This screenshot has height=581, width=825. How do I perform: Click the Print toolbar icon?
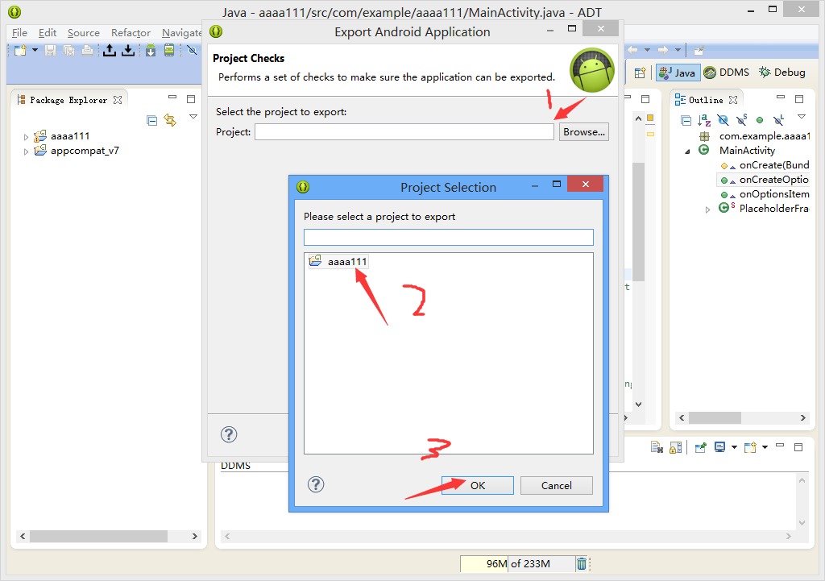tap(87, 51)
